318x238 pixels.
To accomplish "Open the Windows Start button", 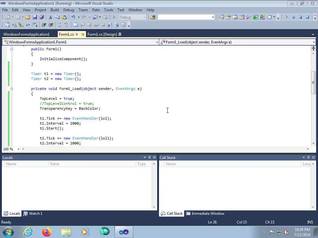I will [x=8, y=232].
